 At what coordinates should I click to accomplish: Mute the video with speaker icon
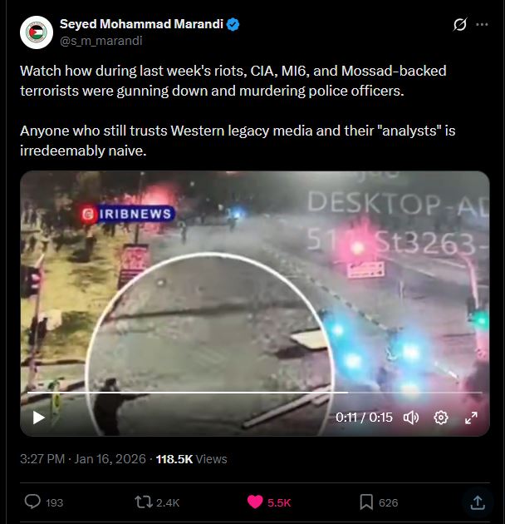point(411,418)
